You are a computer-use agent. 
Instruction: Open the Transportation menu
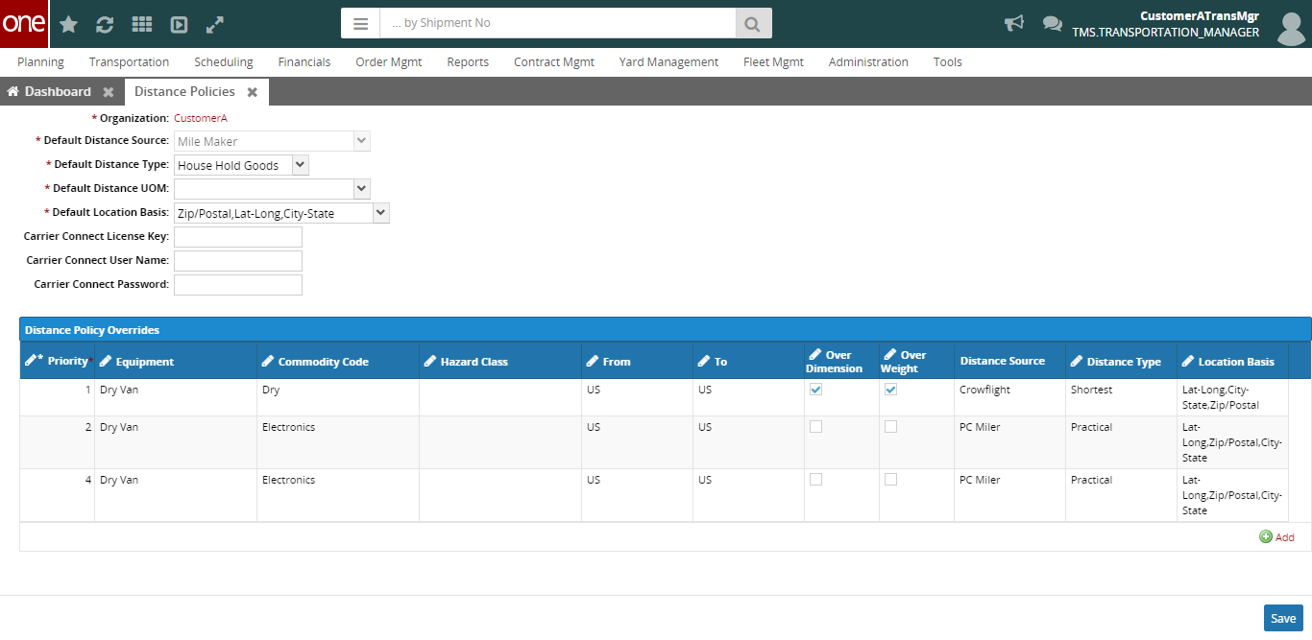(129, 61)
